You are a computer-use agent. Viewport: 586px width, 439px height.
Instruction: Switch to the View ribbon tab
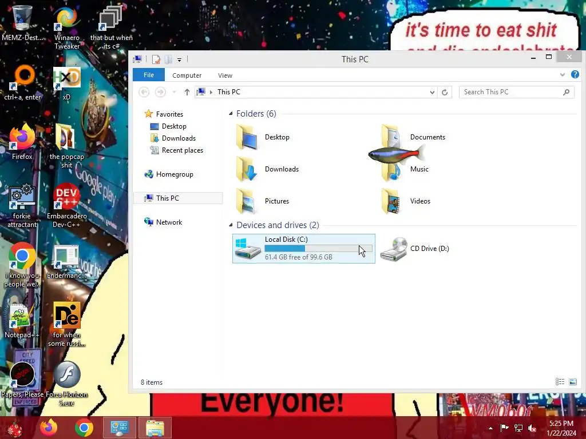point(225,75)
